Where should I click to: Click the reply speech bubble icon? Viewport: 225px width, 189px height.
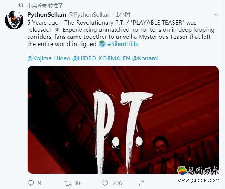click(31, 183)
